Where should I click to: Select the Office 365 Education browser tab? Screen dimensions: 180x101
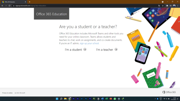click(x=14, y=2)
